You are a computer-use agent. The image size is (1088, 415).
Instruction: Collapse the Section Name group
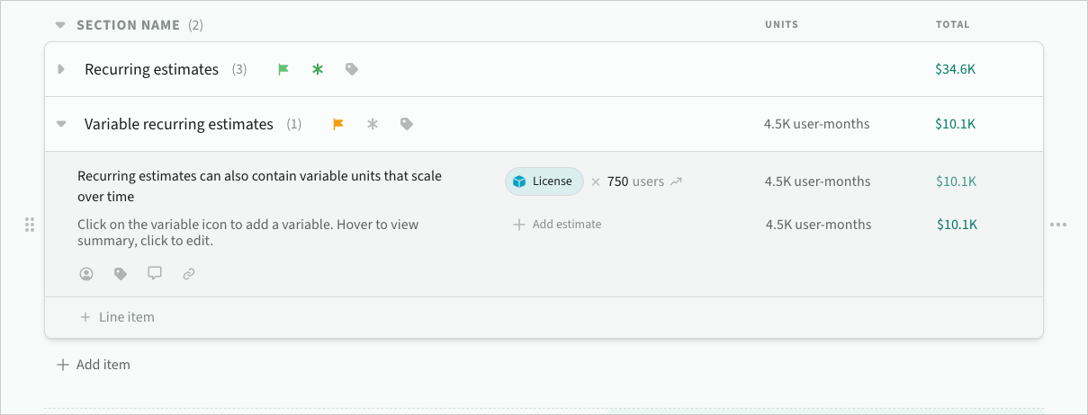pyautogui.click(x=60, y=25)
